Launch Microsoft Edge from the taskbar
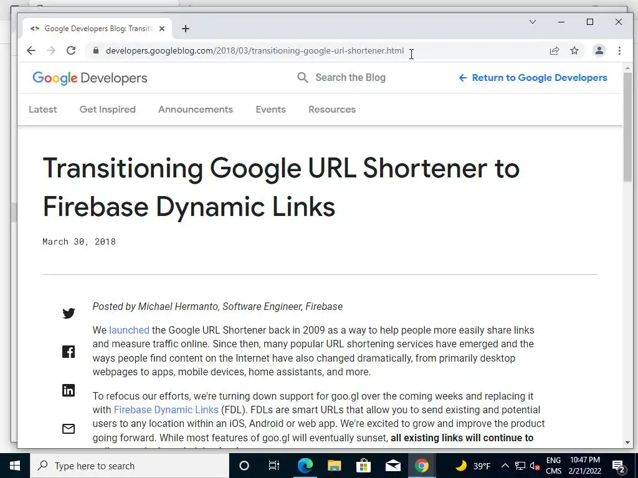 pos(305,466)
